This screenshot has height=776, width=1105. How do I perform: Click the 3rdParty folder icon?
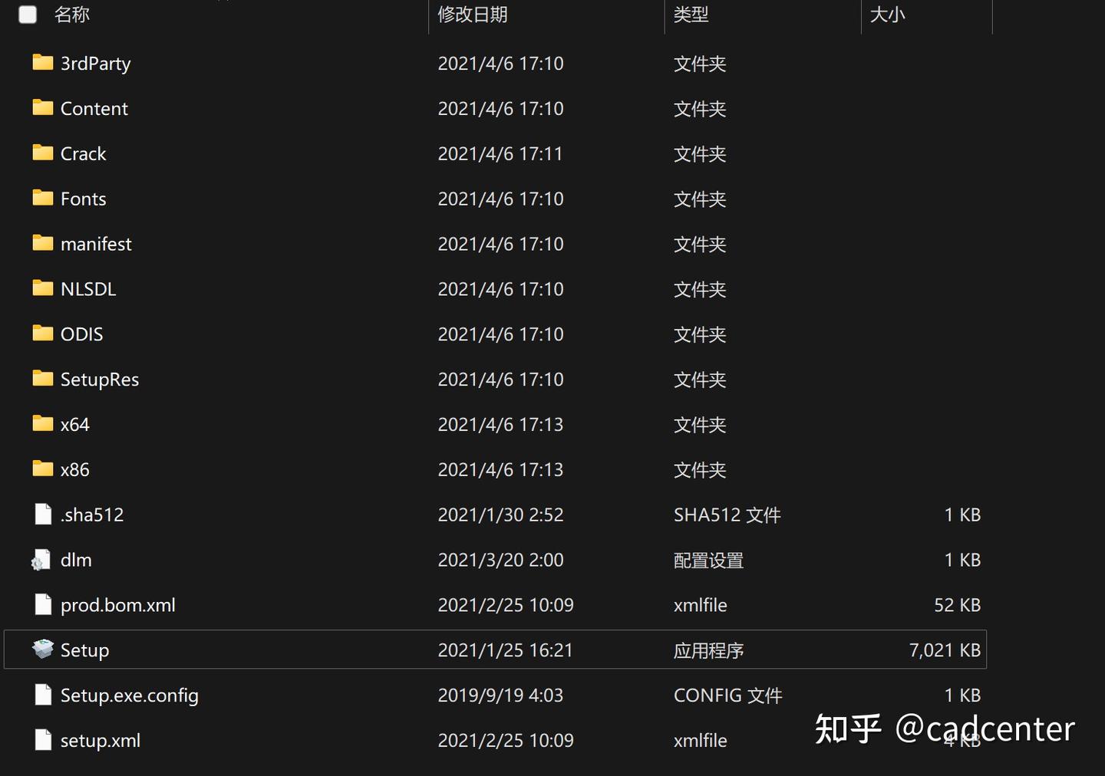click(x=43, y=62)
